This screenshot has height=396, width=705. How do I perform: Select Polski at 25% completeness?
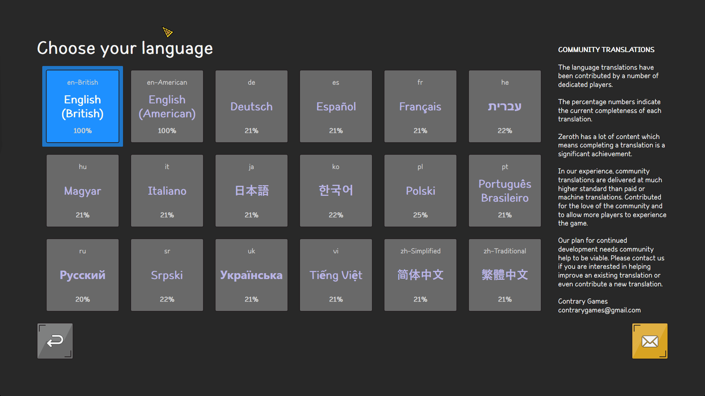click(420, 191)
